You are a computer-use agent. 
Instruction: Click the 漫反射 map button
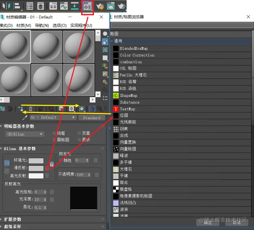(47, 168)
